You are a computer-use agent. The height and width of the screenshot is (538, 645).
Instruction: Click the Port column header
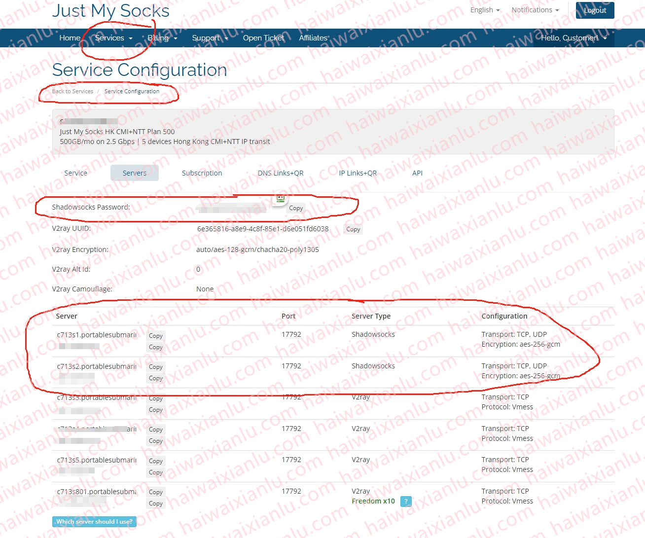[x=288, y=316]
